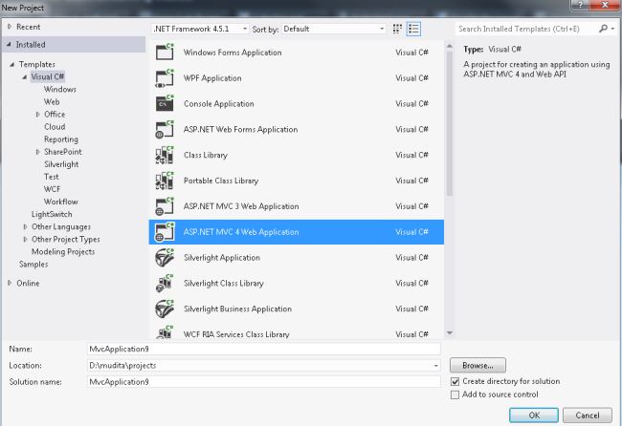Switch to medium icons list view
Screen dimensions: 622x426
click(x=413, y=29)
